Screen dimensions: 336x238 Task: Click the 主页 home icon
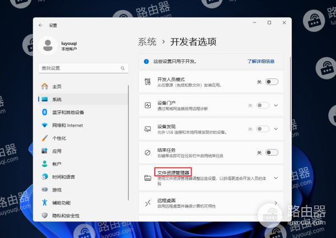click(45, 86)
